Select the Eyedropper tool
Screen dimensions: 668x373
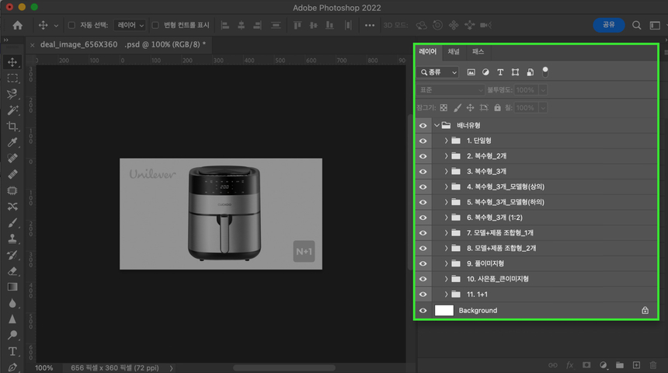[12, 142]
